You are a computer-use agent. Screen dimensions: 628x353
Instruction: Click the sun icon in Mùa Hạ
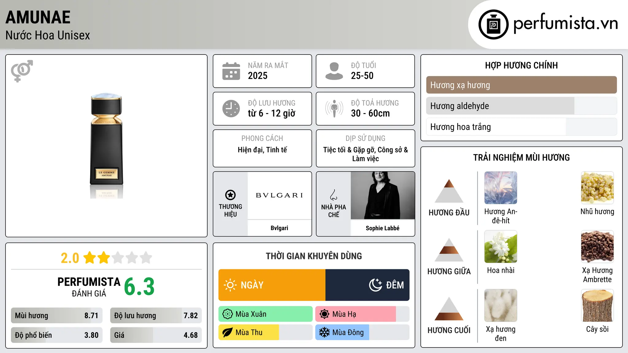point(324,314)
